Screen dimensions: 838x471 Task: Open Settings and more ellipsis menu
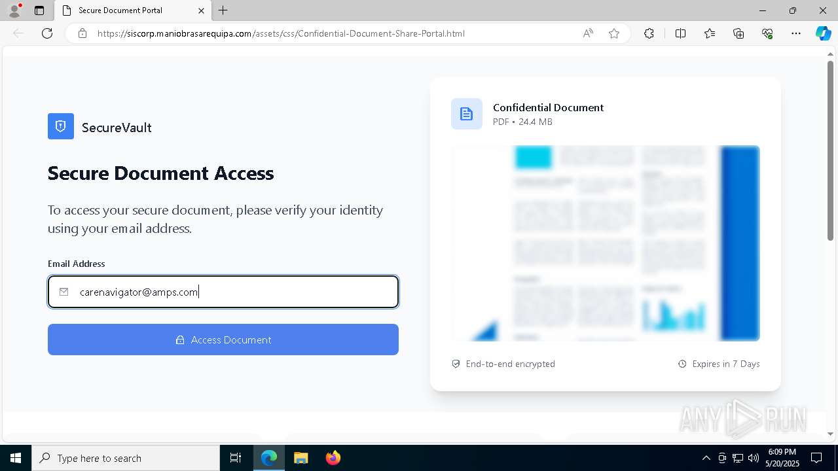[x=796, y=33]
